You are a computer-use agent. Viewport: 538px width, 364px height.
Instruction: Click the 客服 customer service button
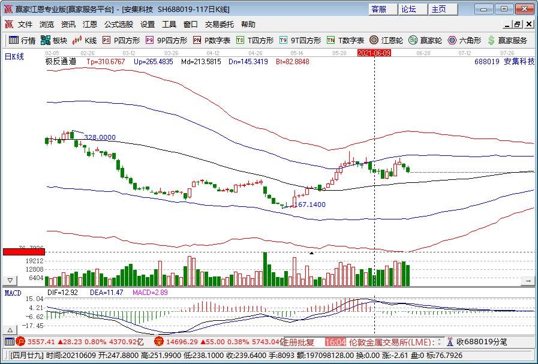(x=383, y=9)
